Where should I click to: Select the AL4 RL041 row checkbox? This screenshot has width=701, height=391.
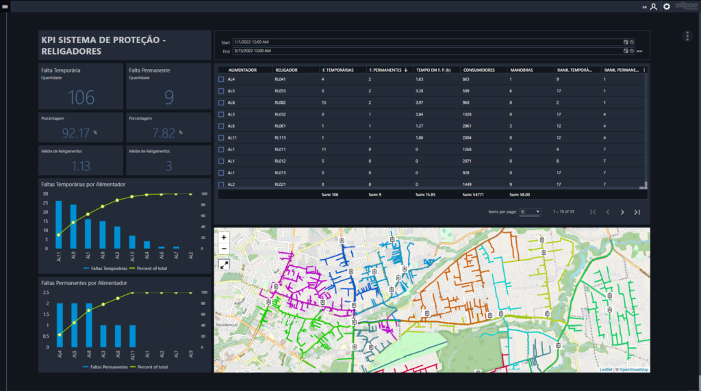click(x=221, y=79)
